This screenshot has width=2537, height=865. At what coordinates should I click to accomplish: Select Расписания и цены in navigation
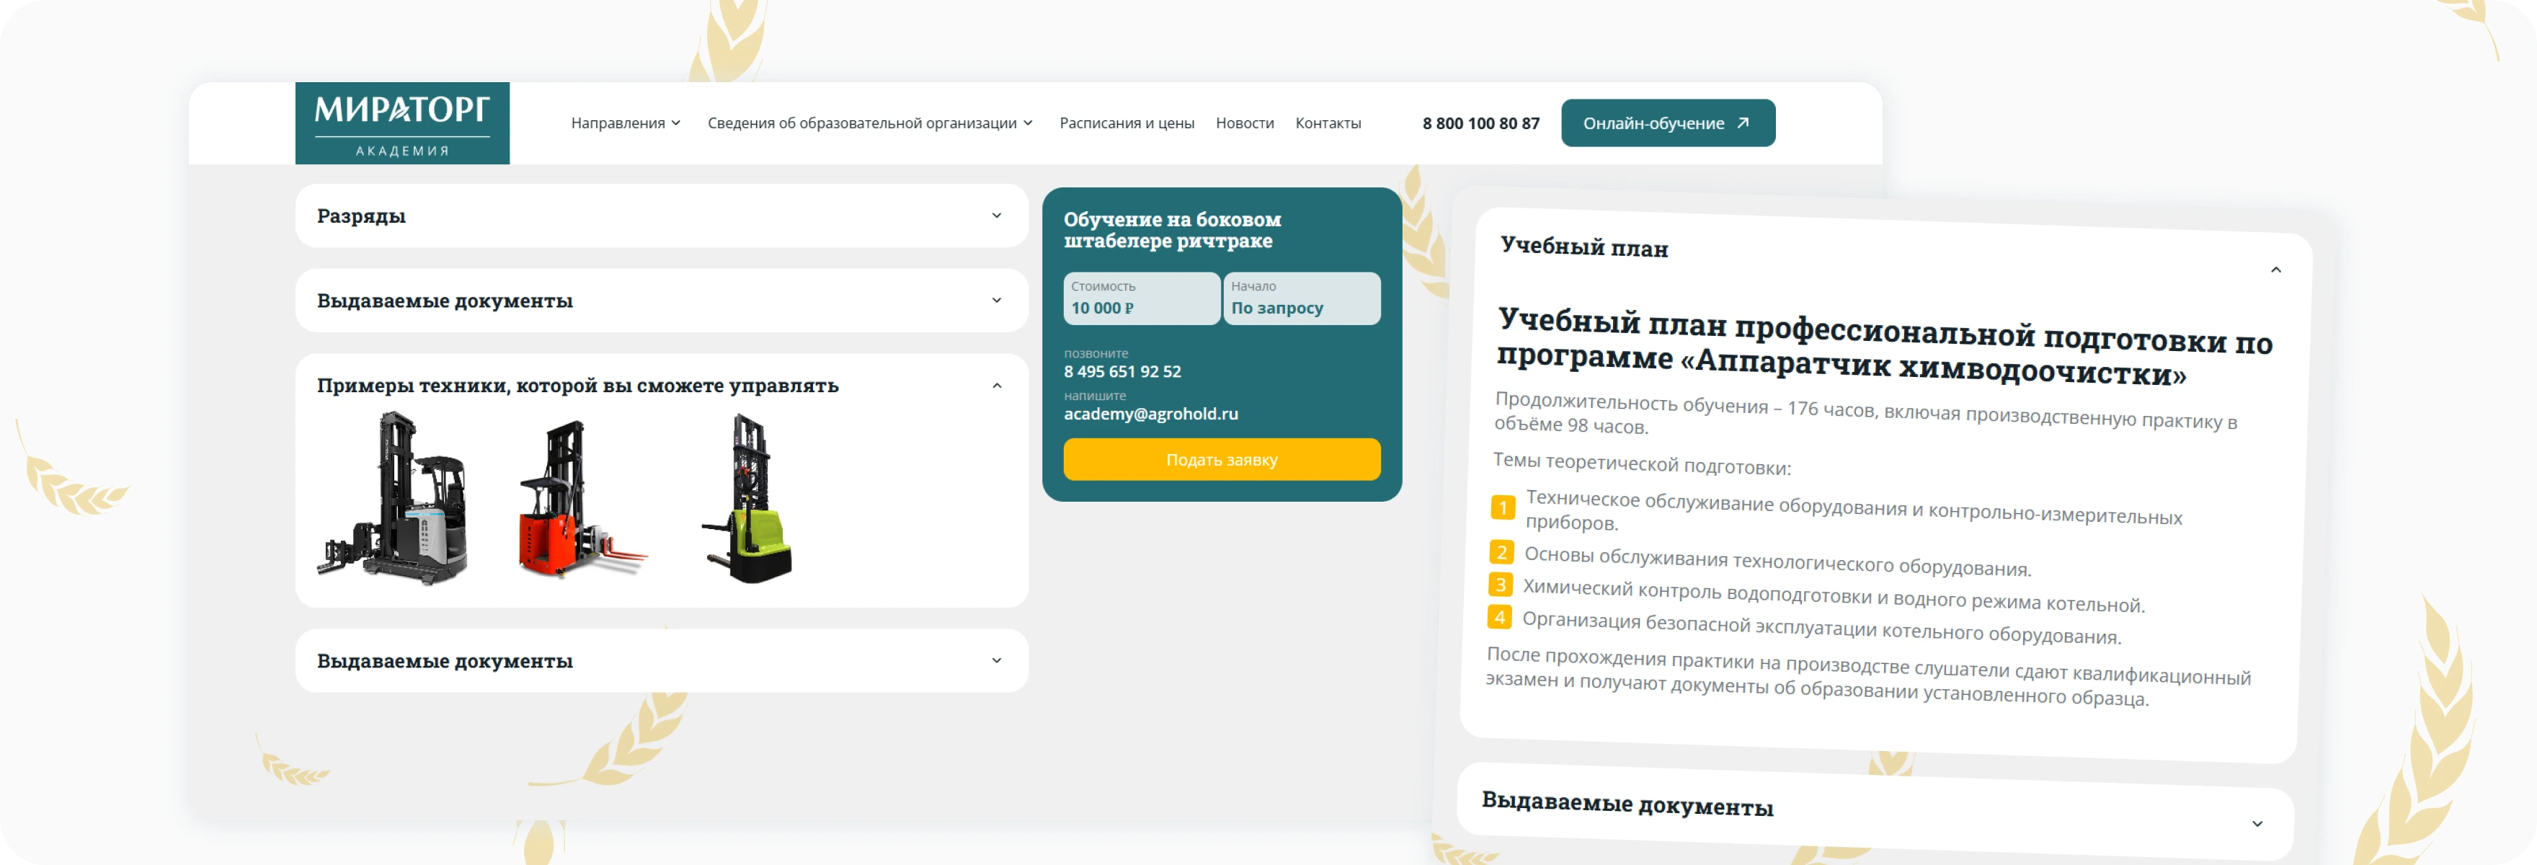(1127, 123)
